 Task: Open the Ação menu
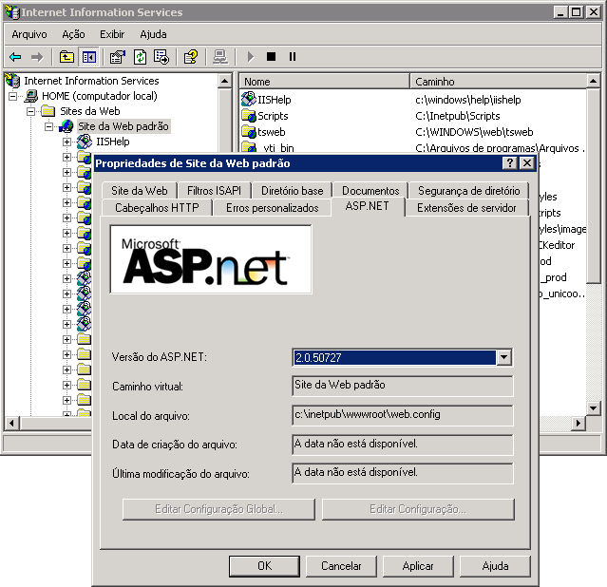pyautogui.click(x=73, y=34)
